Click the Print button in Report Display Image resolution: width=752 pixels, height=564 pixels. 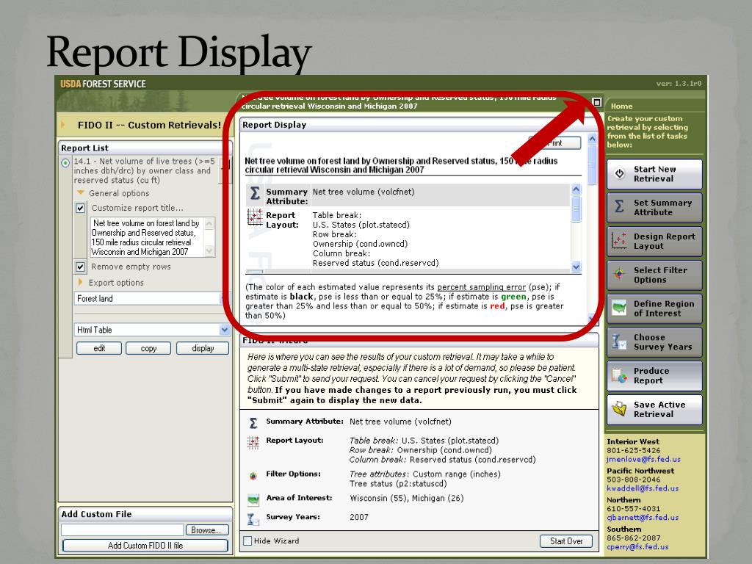pos(554,143)
